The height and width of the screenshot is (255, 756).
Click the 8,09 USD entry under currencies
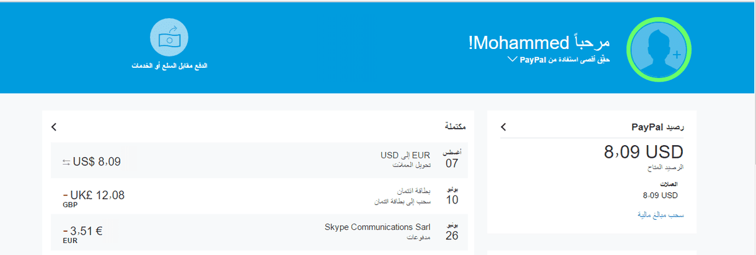660,195
